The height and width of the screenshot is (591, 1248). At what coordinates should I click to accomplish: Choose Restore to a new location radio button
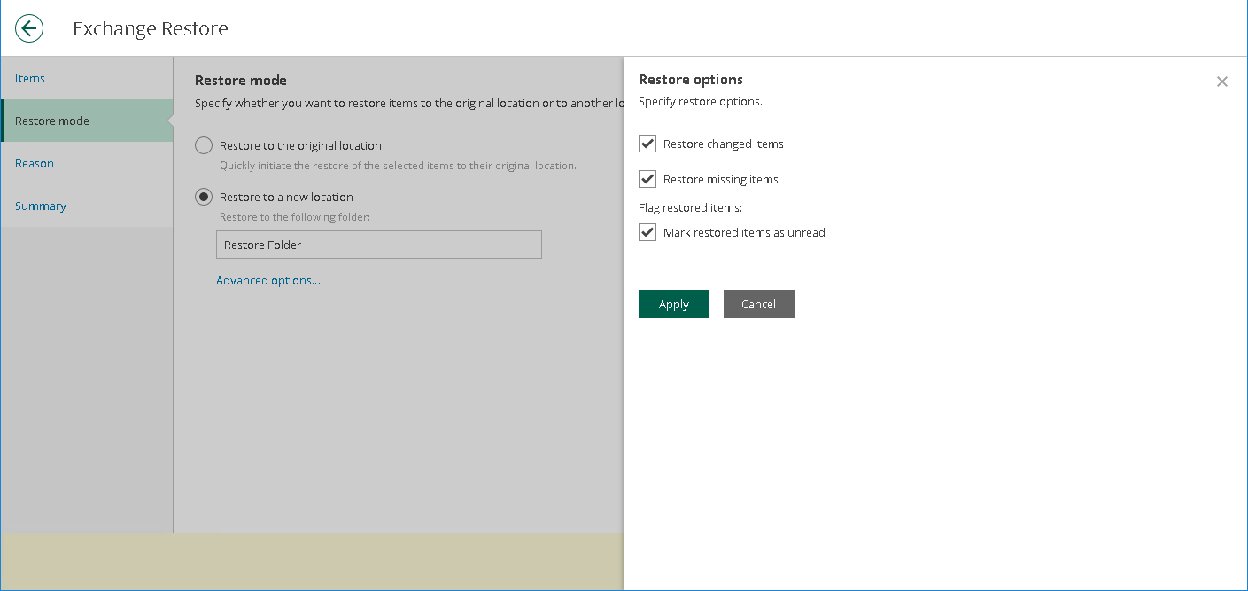pos(204,197)
